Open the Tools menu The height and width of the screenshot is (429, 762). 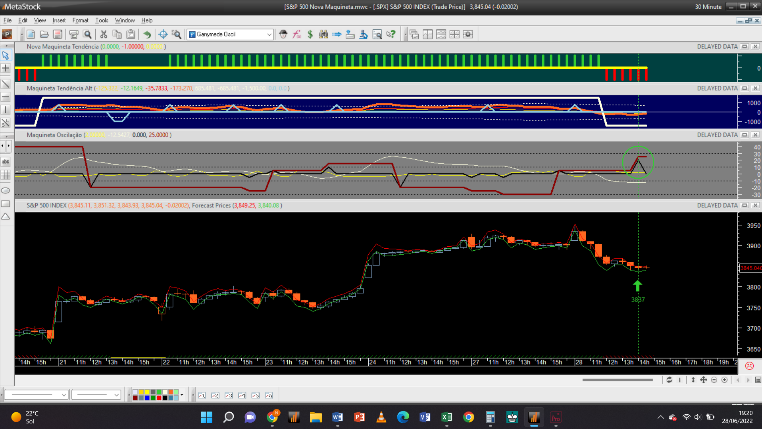pos(102,20)
